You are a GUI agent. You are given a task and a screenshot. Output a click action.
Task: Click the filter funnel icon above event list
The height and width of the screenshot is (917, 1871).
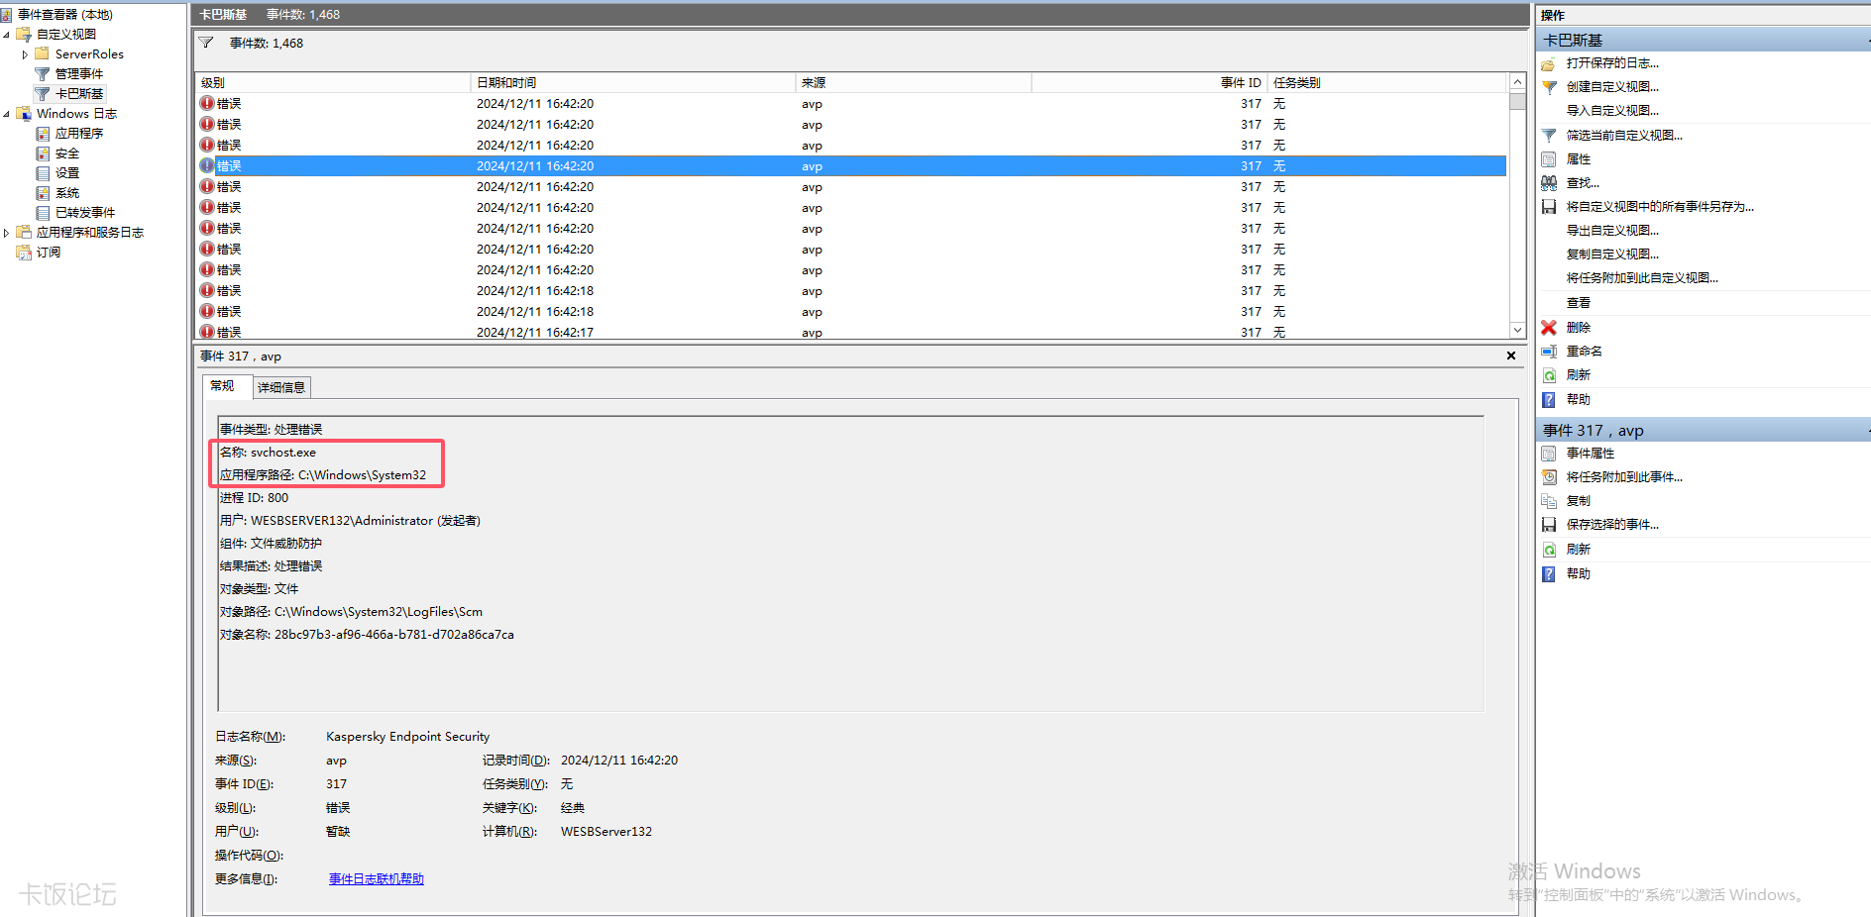click(x=206, y=43)
